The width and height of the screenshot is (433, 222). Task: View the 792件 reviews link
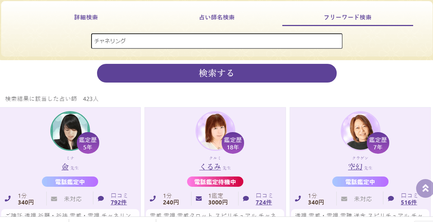click(119, 202)
